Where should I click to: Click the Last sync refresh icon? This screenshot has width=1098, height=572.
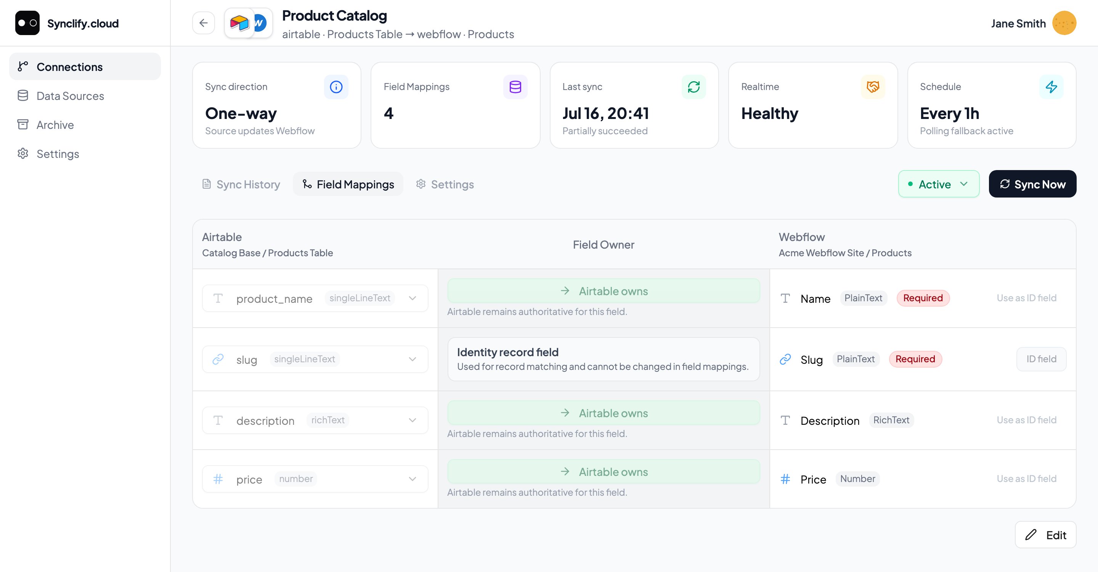point(693,87)
